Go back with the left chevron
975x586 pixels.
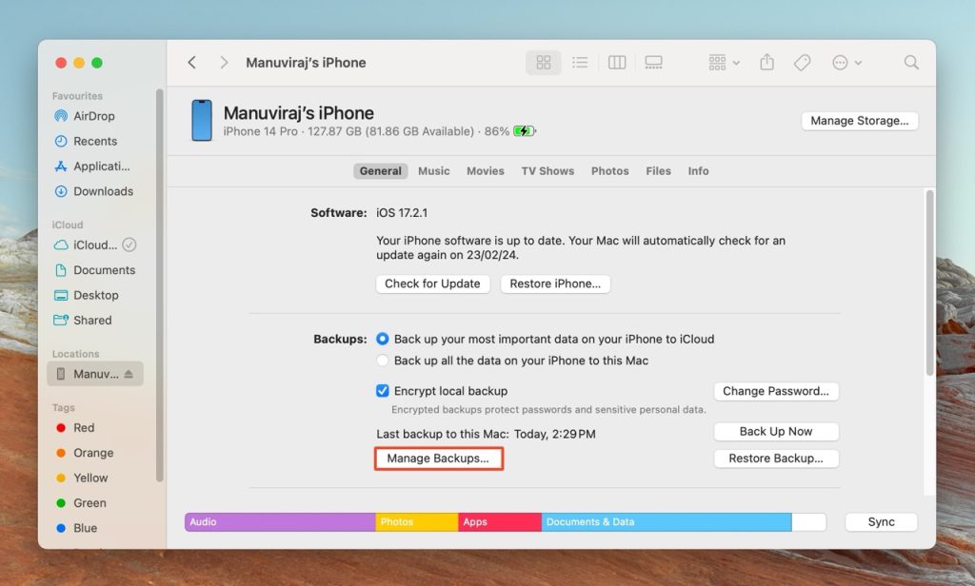point(192,63)
